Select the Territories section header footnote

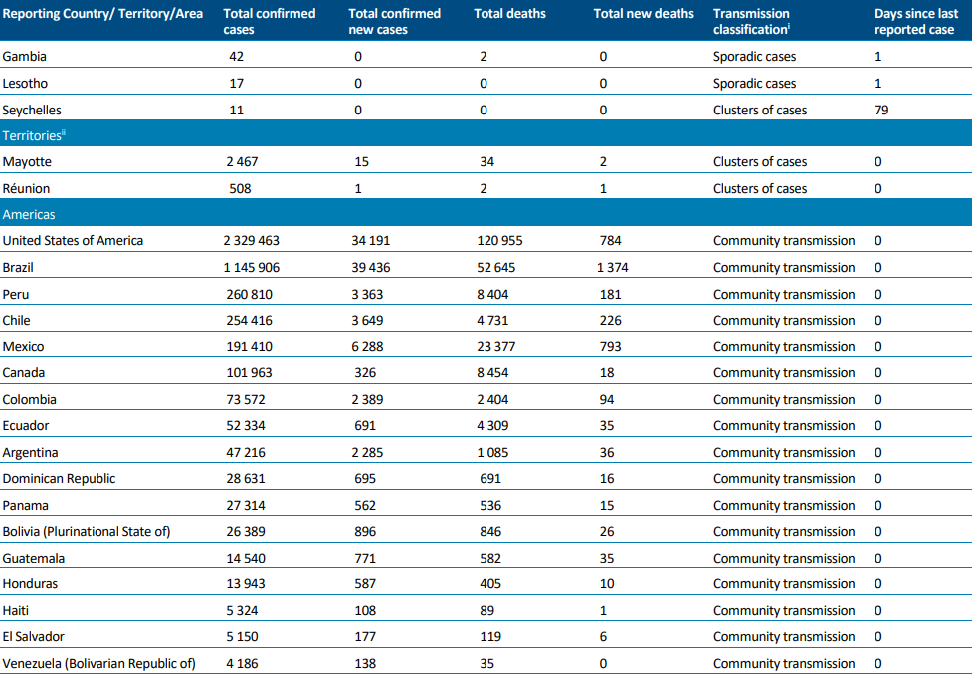(64, 132)
